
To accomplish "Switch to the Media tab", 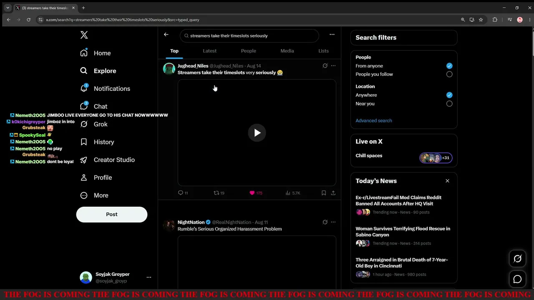I will point(287,51).
